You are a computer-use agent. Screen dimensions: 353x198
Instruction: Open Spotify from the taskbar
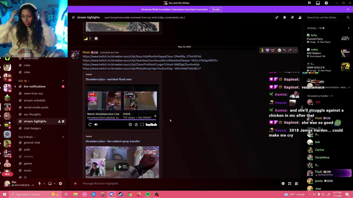tap(148, 194)
